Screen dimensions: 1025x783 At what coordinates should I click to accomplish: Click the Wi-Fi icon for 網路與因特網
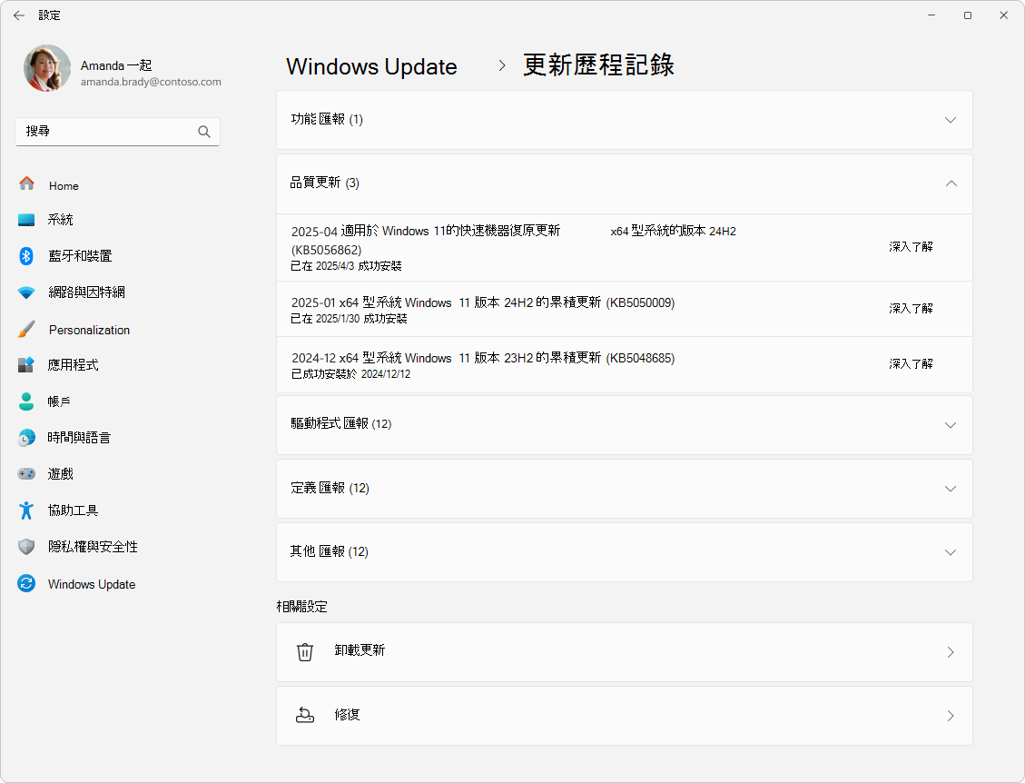point(26,292)
